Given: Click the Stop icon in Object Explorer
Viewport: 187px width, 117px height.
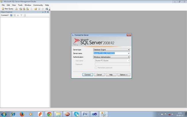Looking at the screenshot, I should tap(18, 15).
